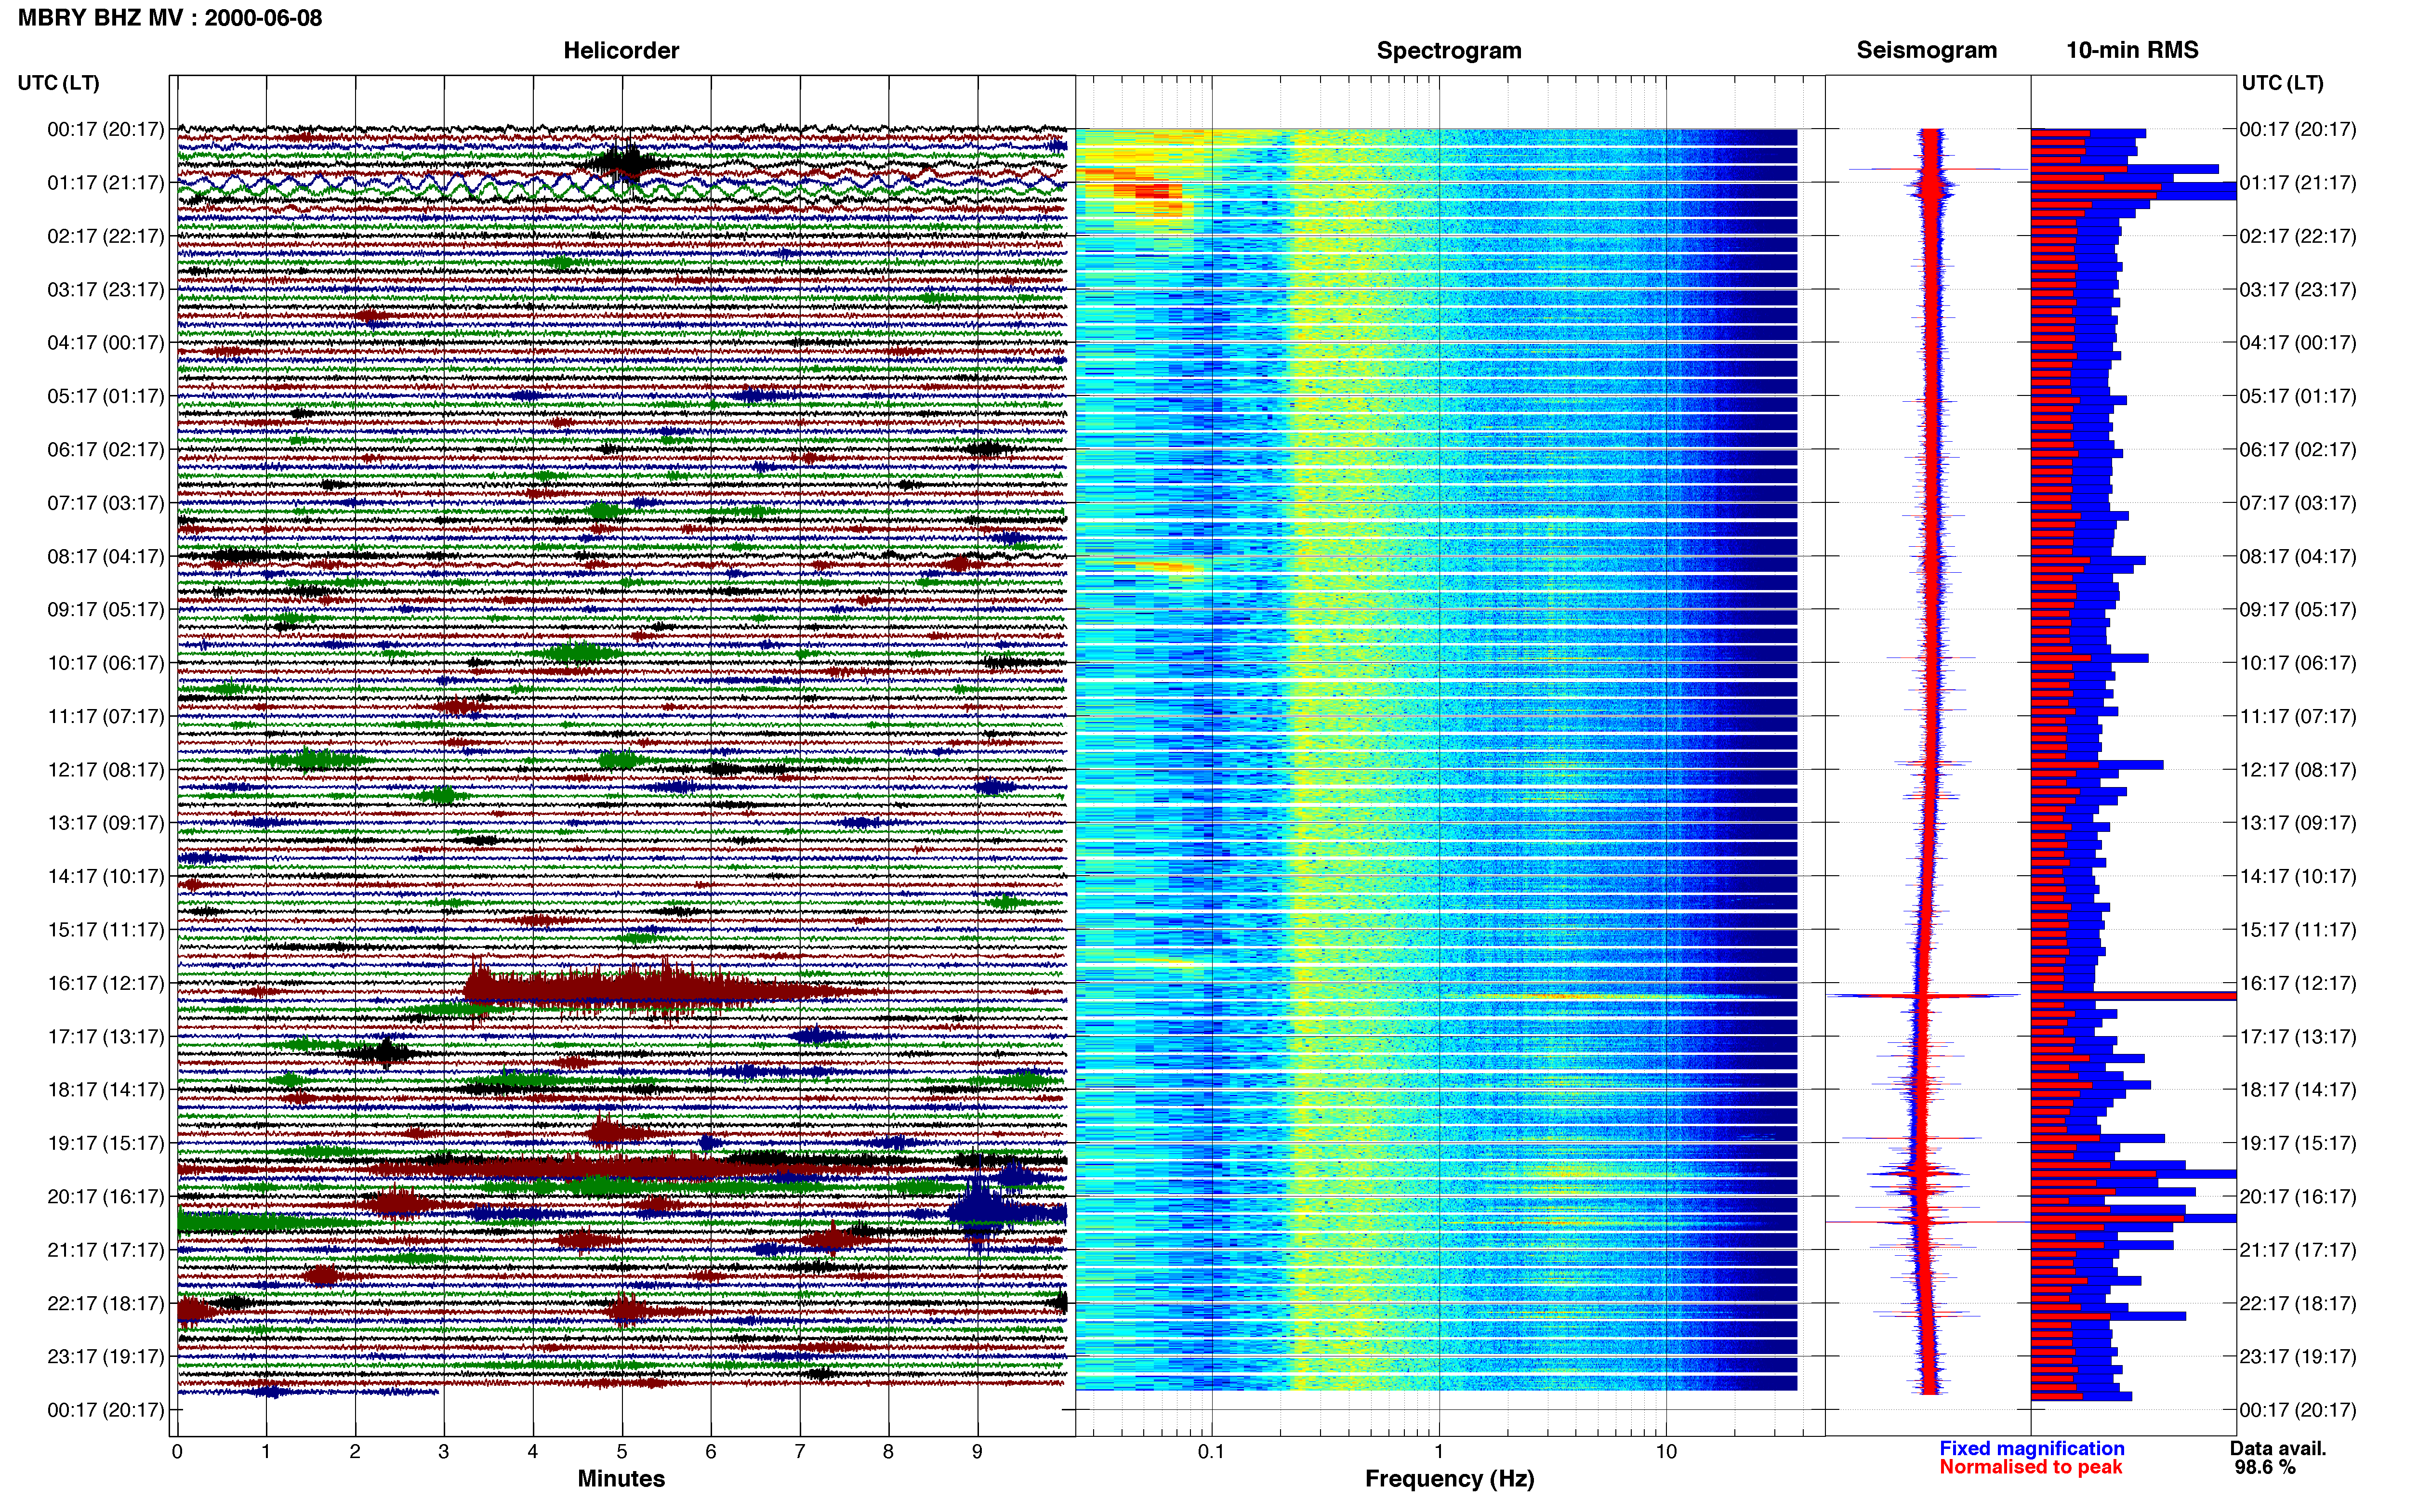Click the 0.1 frequency tick label

coord(1211,1452)
